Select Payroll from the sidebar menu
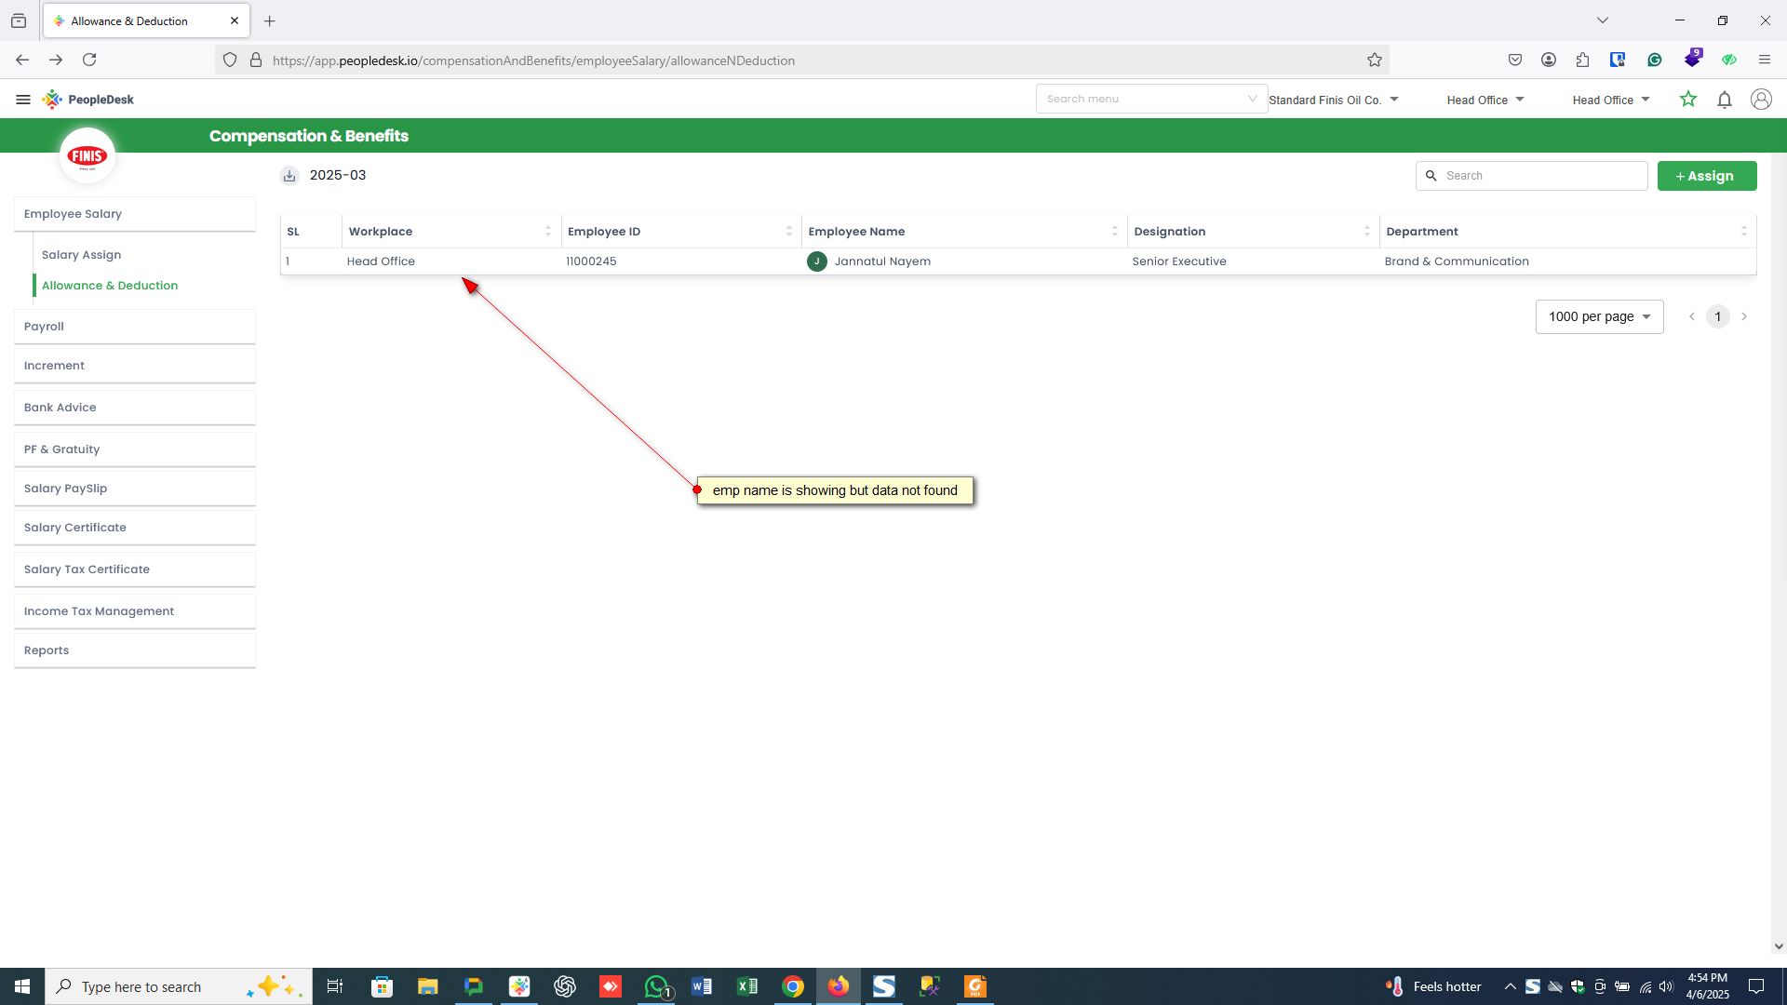This screenshot has width=1787, height=1005. coord(44,327)
